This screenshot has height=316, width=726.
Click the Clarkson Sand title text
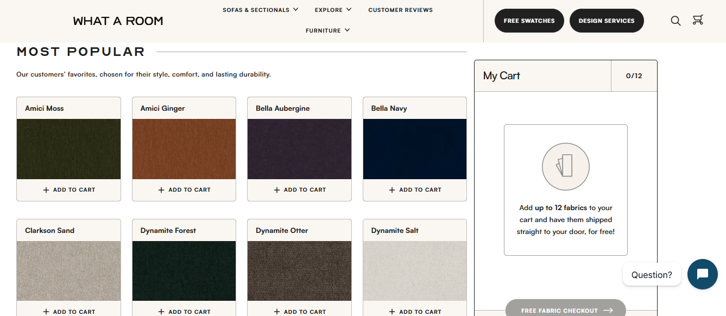coord(49,231)
